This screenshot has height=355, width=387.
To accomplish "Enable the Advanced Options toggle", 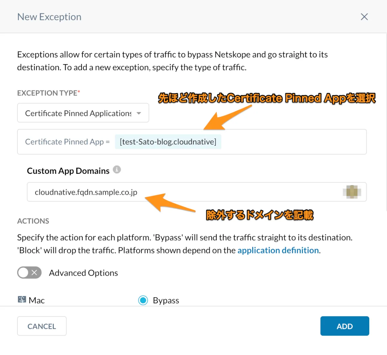I will [29, 273].
